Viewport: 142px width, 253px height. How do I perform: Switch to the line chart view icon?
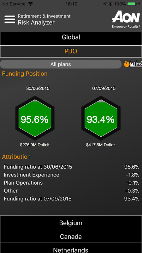point(139,64)
